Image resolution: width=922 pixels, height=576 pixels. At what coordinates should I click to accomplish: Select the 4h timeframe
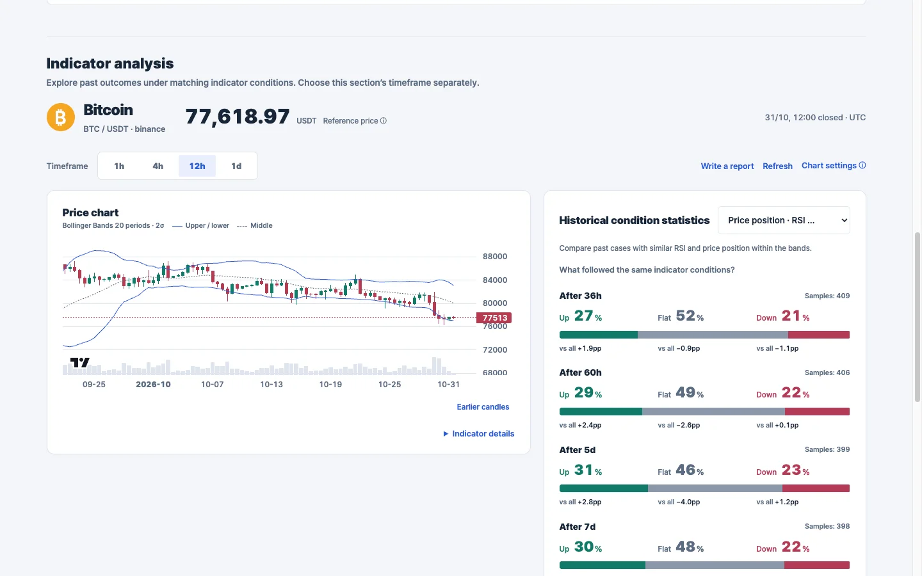tap(158, 166)
